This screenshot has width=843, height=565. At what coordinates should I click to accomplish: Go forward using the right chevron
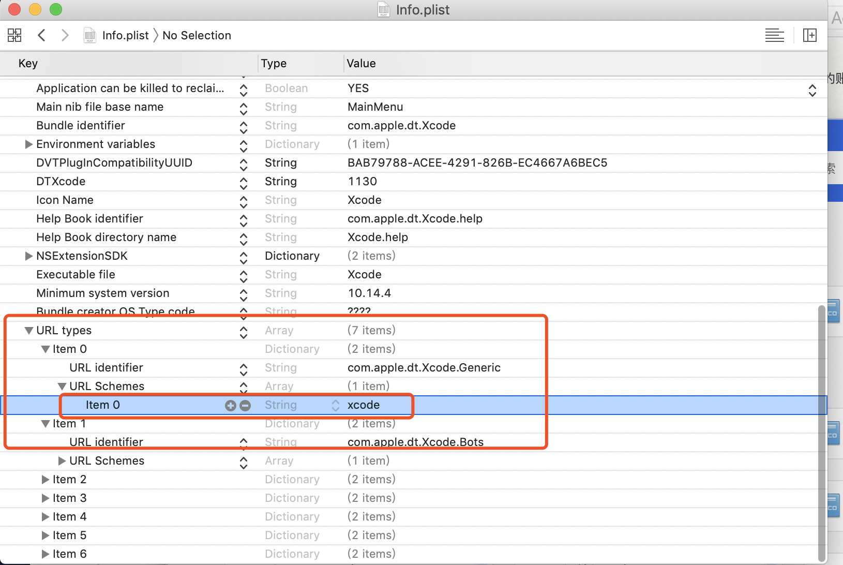65,35
